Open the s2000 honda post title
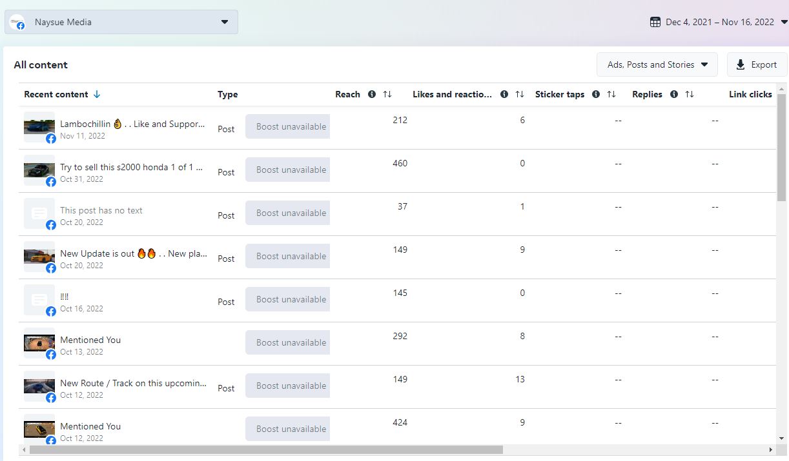The image size is (789, 461). 132,167
